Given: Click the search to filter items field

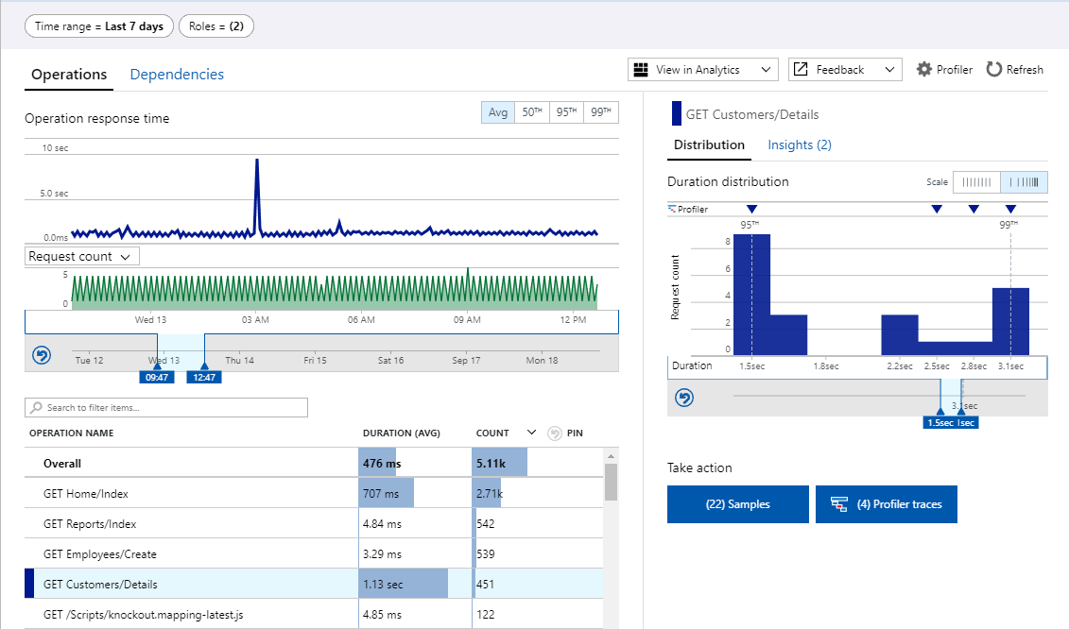Looking at the screenshot, I should click(166, 407).
